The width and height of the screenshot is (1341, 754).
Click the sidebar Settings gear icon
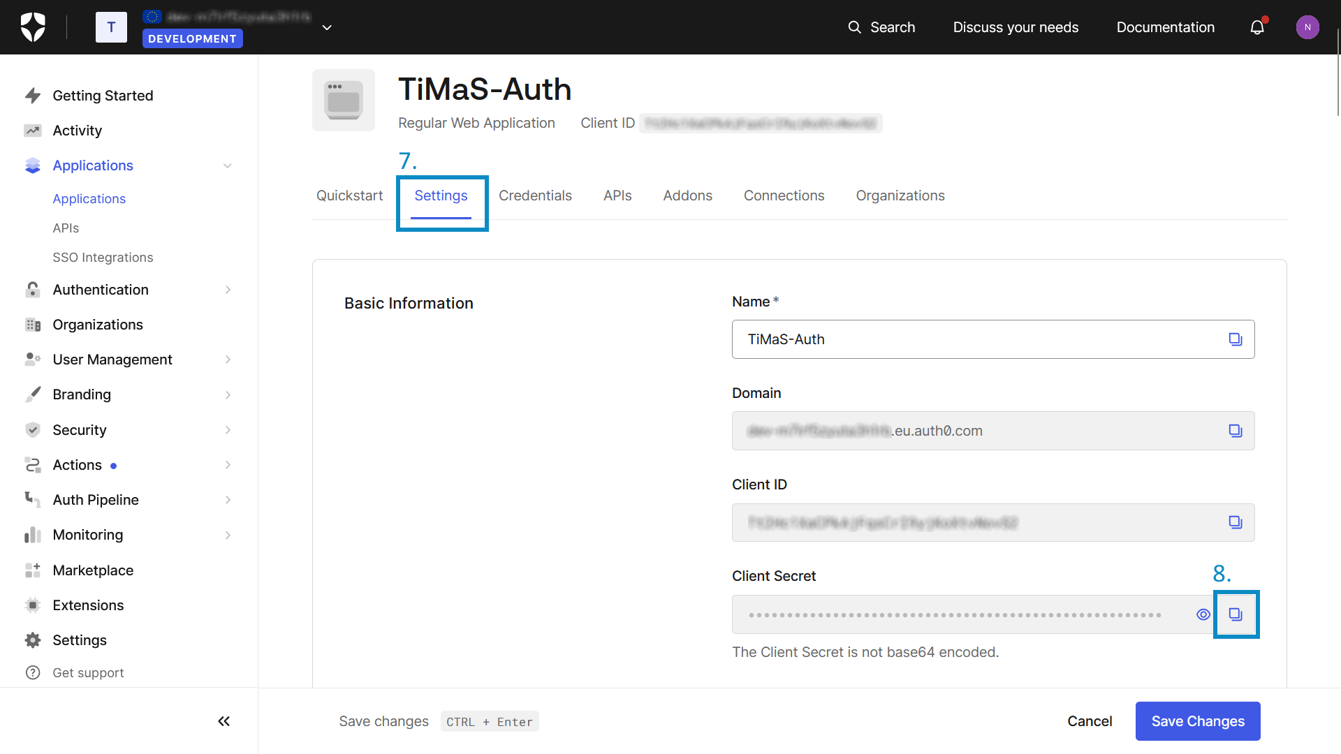(33, 640)
